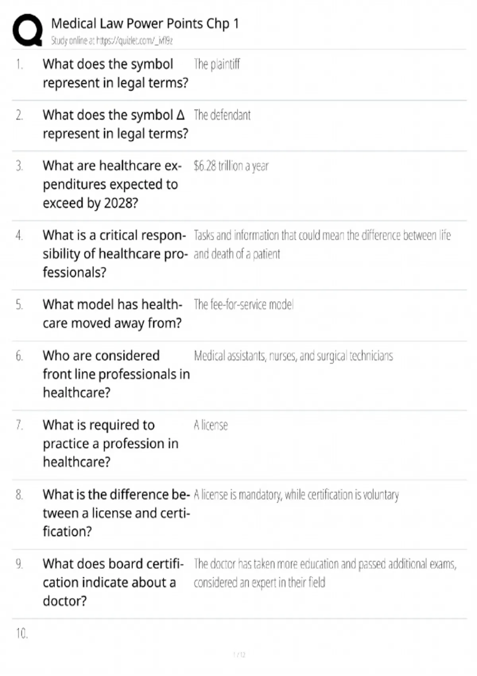Click question 1 about the symbol in legal terms

point(115,74)
